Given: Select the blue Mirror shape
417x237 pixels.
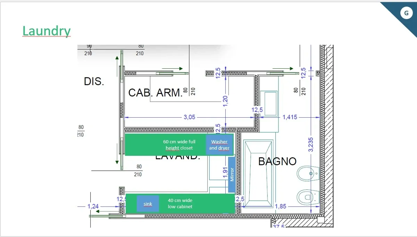Looking at the screenshot, I should 232,175.
